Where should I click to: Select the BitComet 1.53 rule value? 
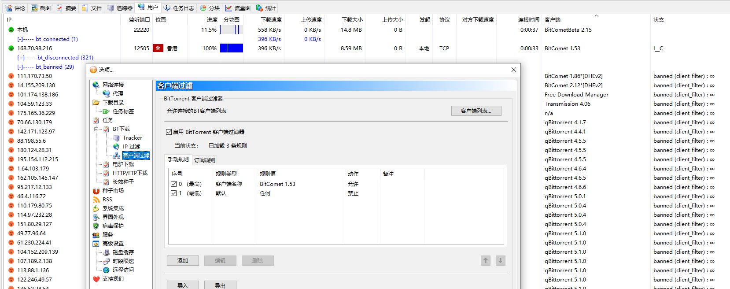point(277,184)
